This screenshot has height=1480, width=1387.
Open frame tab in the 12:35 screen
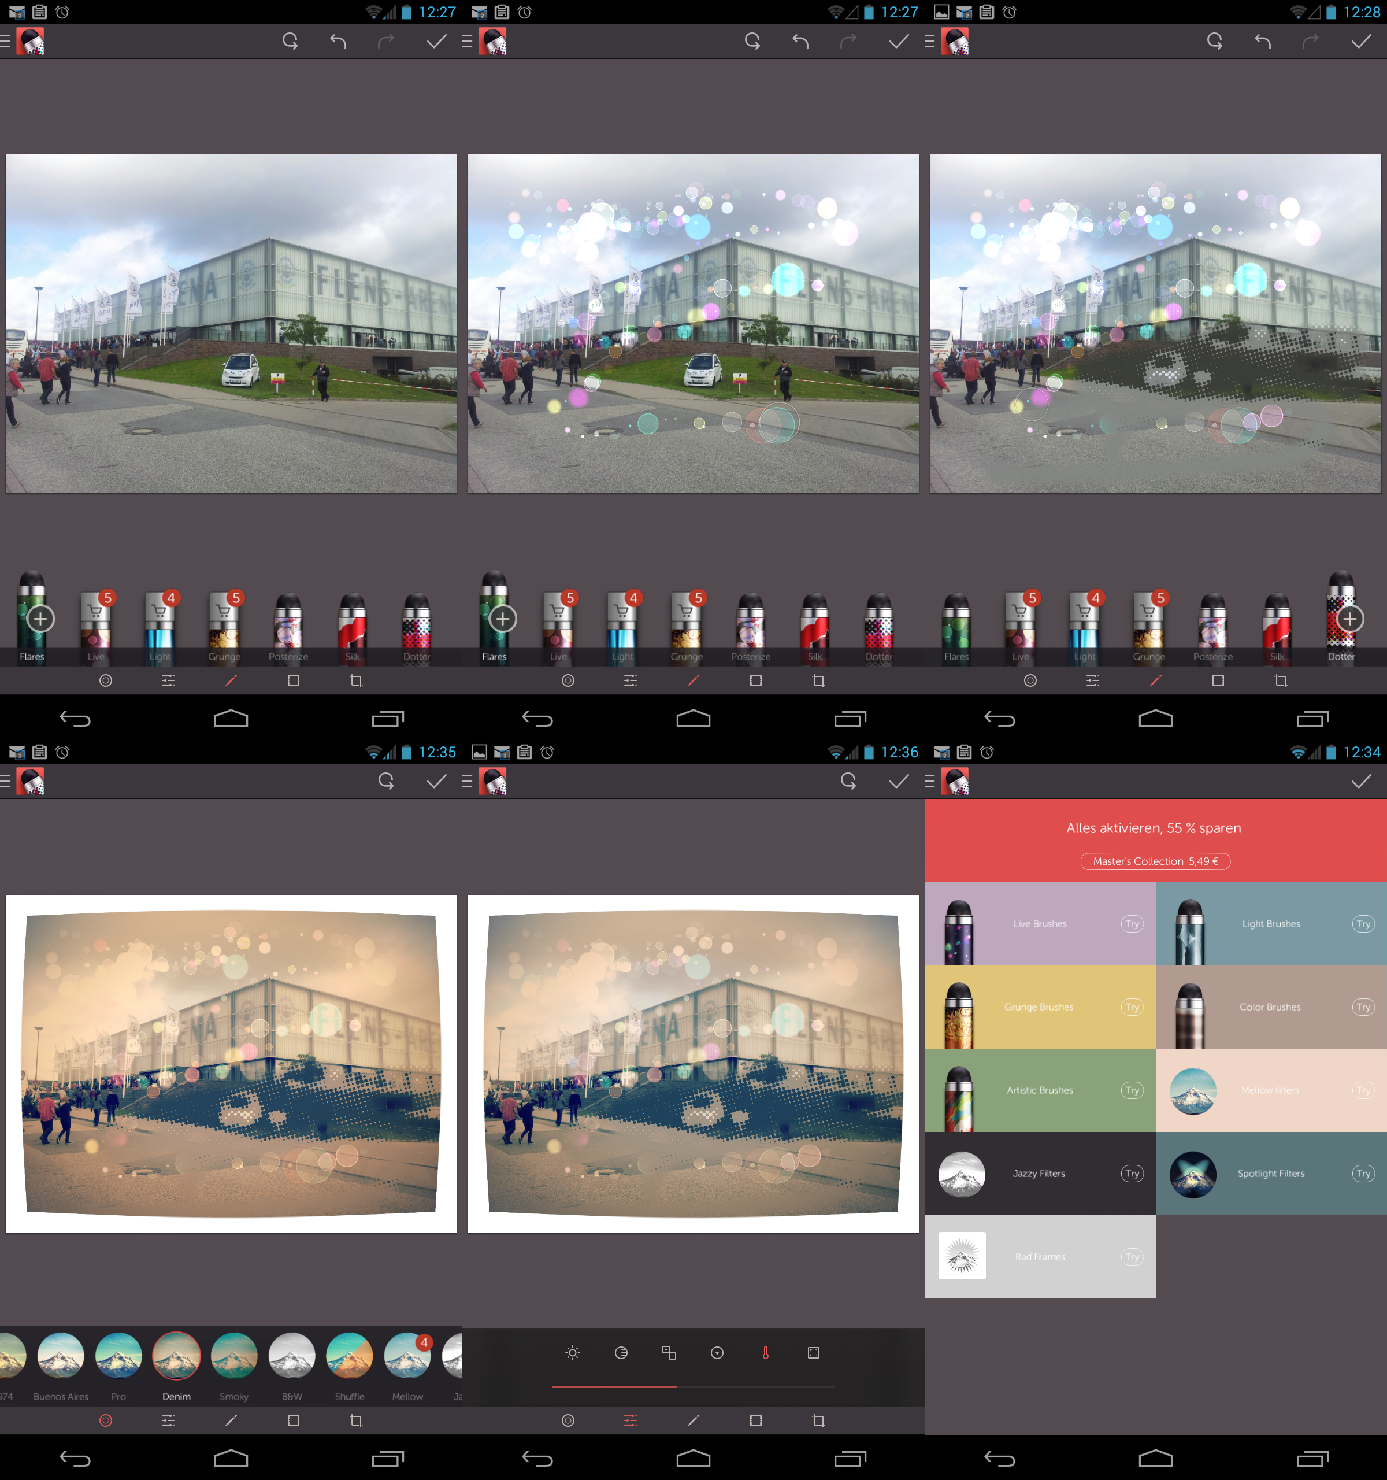(293, 1421)
